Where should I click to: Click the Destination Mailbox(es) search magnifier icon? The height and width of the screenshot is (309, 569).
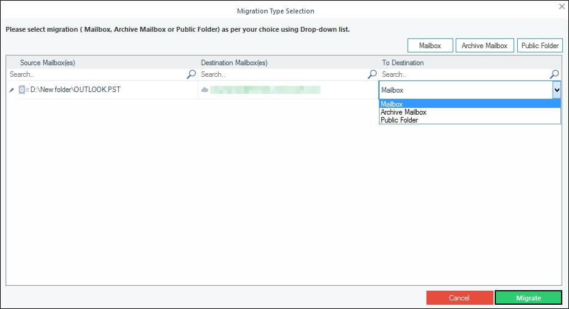click(372, 74)
